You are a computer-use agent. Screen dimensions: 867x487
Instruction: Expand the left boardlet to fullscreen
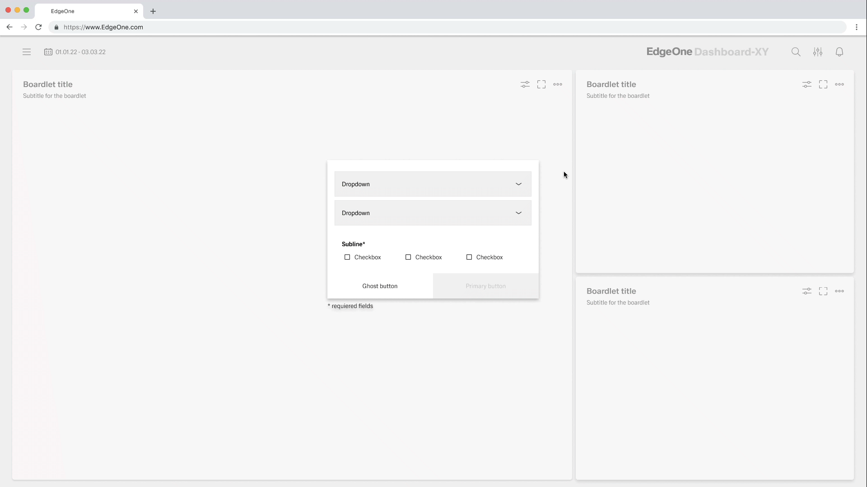coord(541,84)
